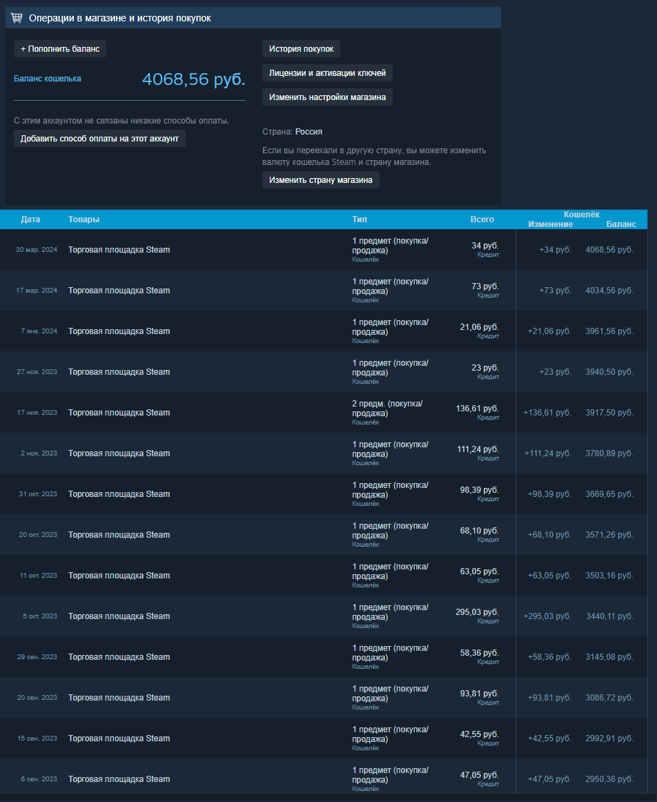Select the 7 янв. 2024 date cell

pyautogui.click(x=39, y=331)
